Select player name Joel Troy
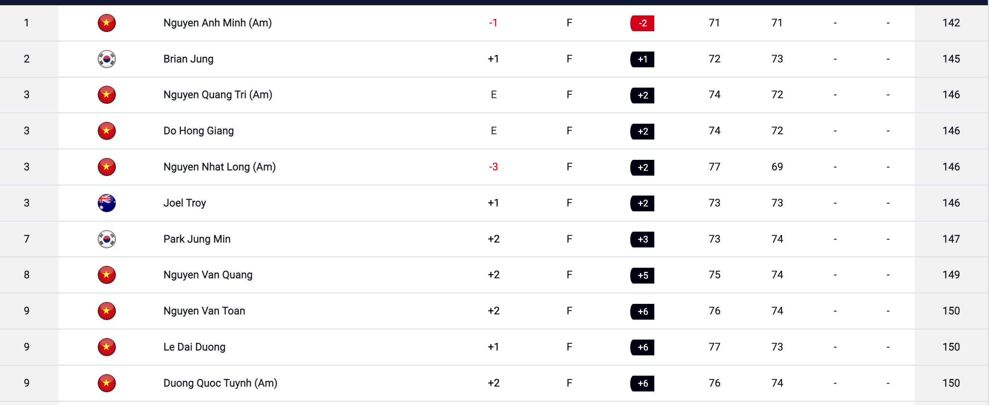Image resolution: width=989 pixels, height=405 pixels. [x=185, y=203]
